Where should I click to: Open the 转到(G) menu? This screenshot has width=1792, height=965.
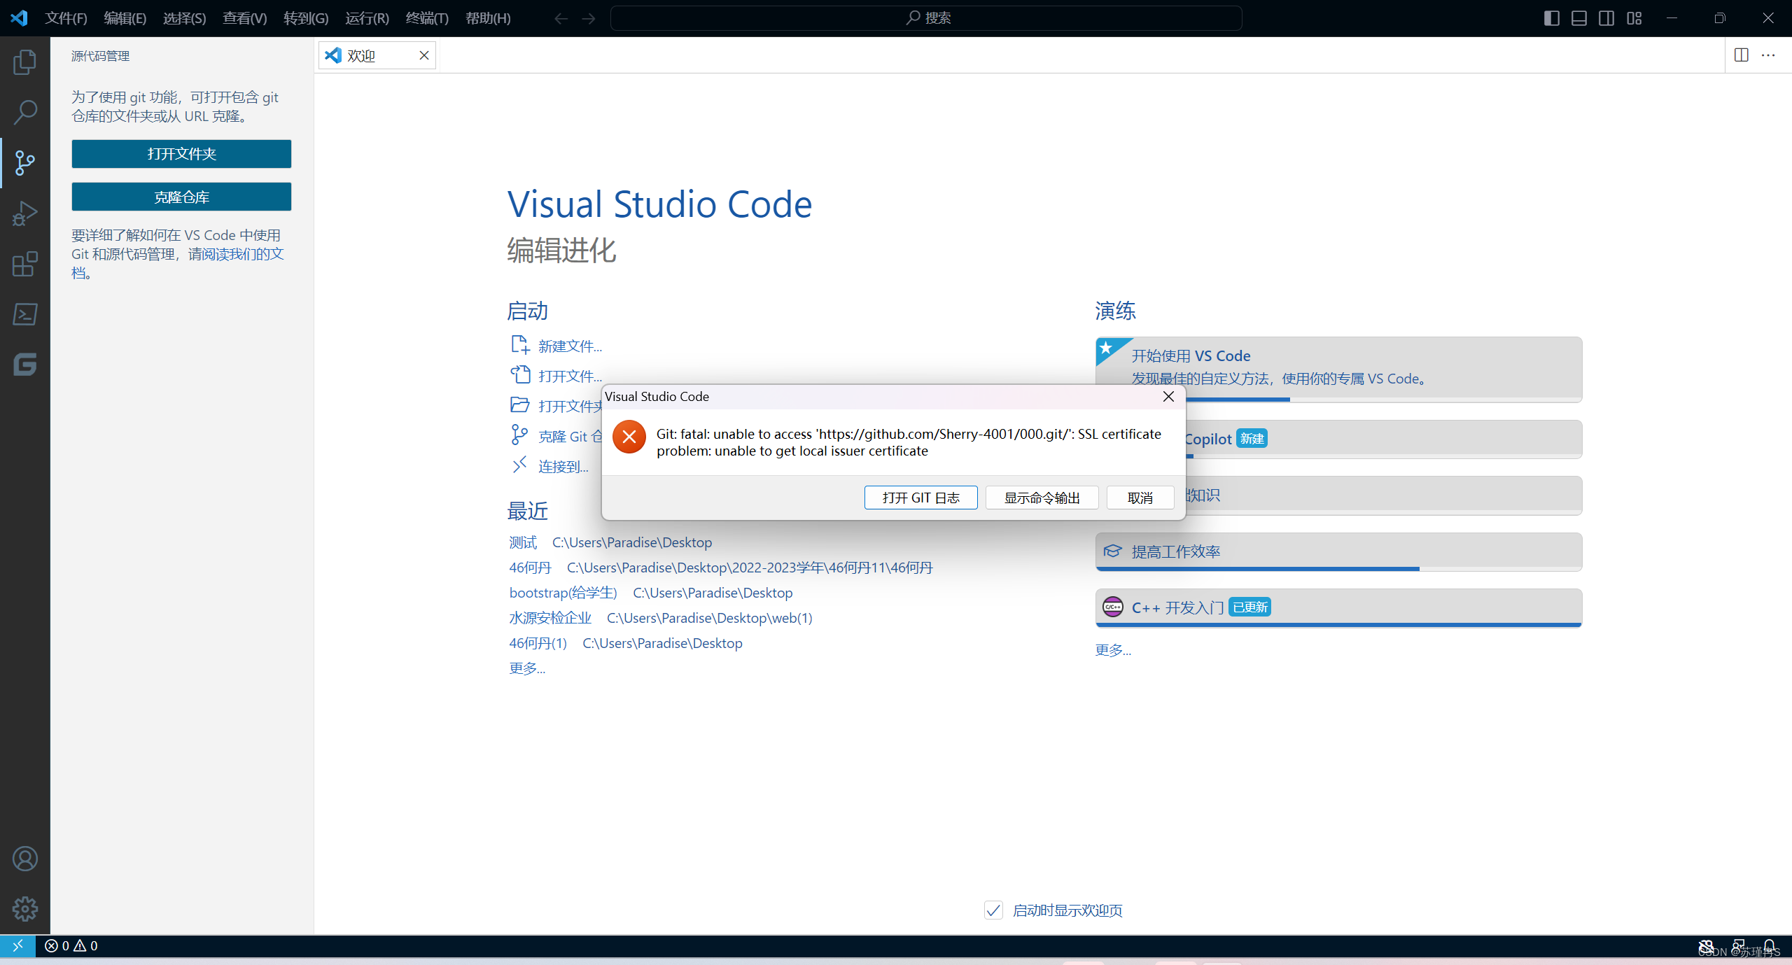306,19
